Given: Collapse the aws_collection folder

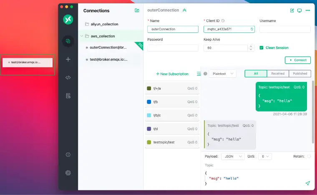Looking at the screenshot, I should tap(81, 36).
